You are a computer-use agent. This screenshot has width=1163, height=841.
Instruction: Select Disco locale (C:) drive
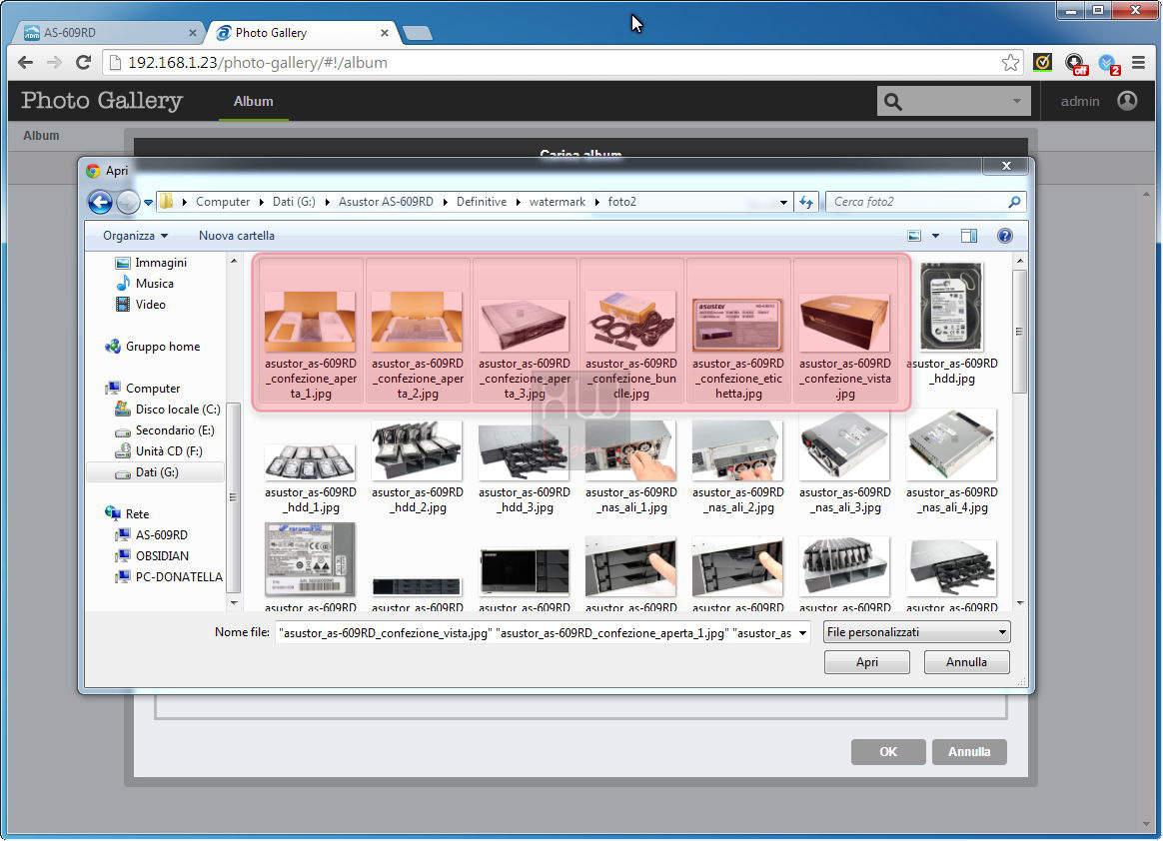point(168,410)
